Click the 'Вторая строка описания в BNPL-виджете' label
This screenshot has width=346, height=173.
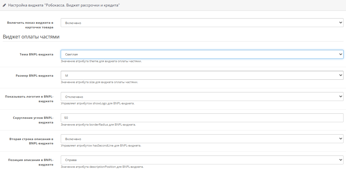[31, 141]
